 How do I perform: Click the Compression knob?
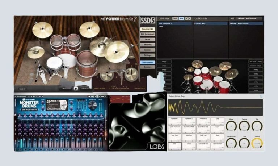231,143
